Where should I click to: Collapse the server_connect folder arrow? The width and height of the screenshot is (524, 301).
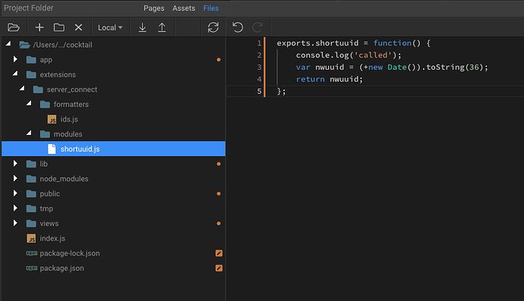22,89
